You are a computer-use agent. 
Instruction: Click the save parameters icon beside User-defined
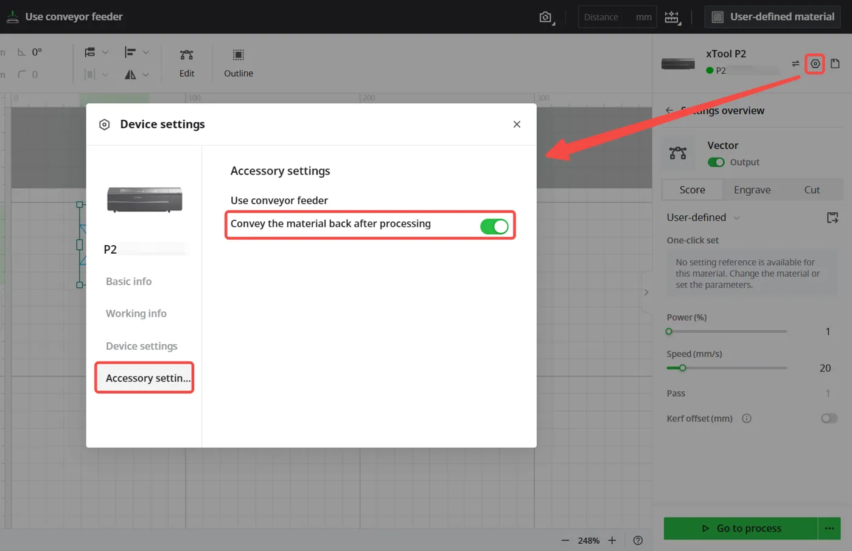click(x=833, y=218)
